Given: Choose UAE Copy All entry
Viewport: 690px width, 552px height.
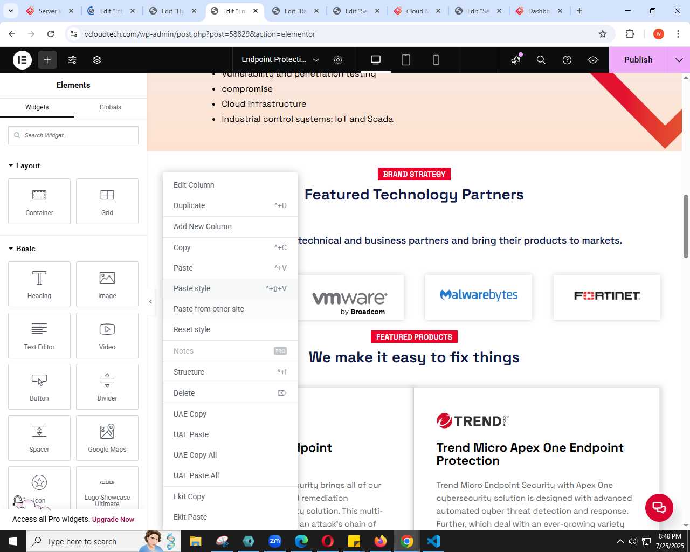Looking at the screenshot, I should tap(230, 455).
